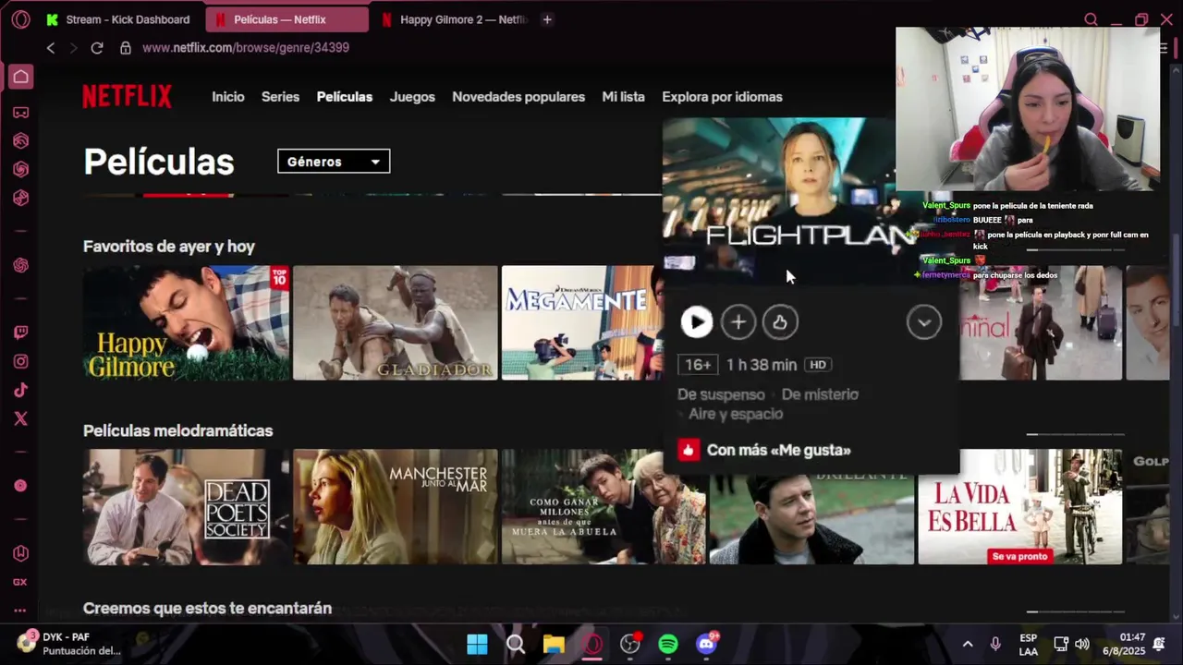Toggle the microphone tray icon

pyautogui.click(x=995, y=644)
